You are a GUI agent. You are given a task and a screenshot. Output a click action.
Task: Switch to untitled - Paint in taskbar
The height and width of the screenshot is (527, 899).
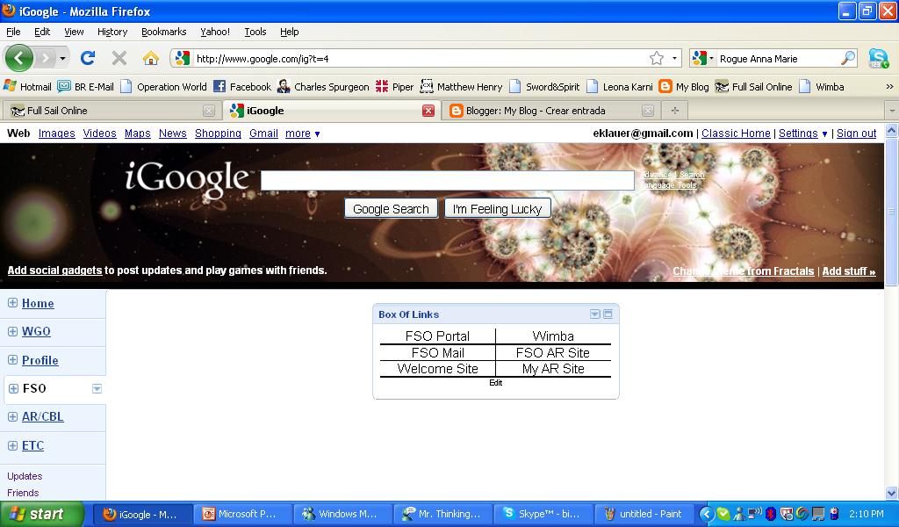(x=644, y=514)
